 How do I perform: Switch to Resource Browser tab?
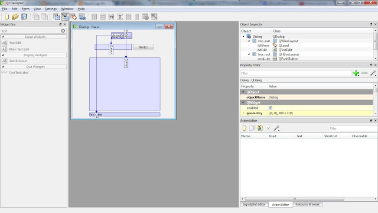(307, 204)
